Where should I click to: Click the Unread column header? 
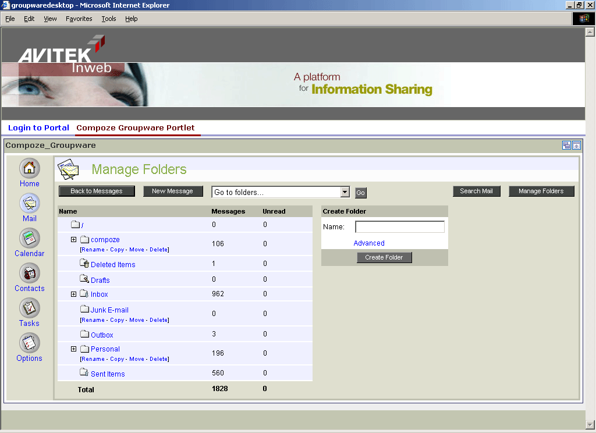(x=274, y=211)
